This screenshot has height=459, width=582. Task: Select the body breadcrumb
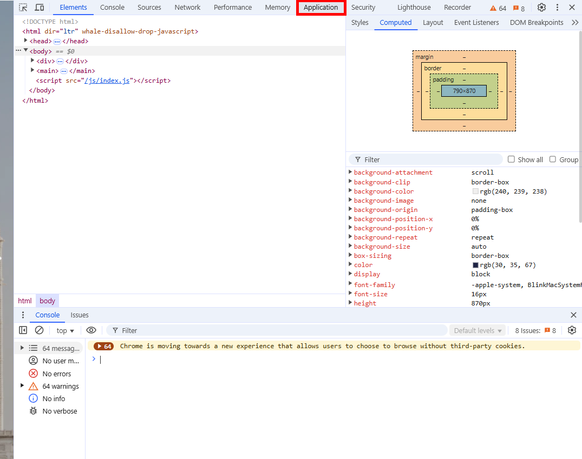click(x=47, y=301)
